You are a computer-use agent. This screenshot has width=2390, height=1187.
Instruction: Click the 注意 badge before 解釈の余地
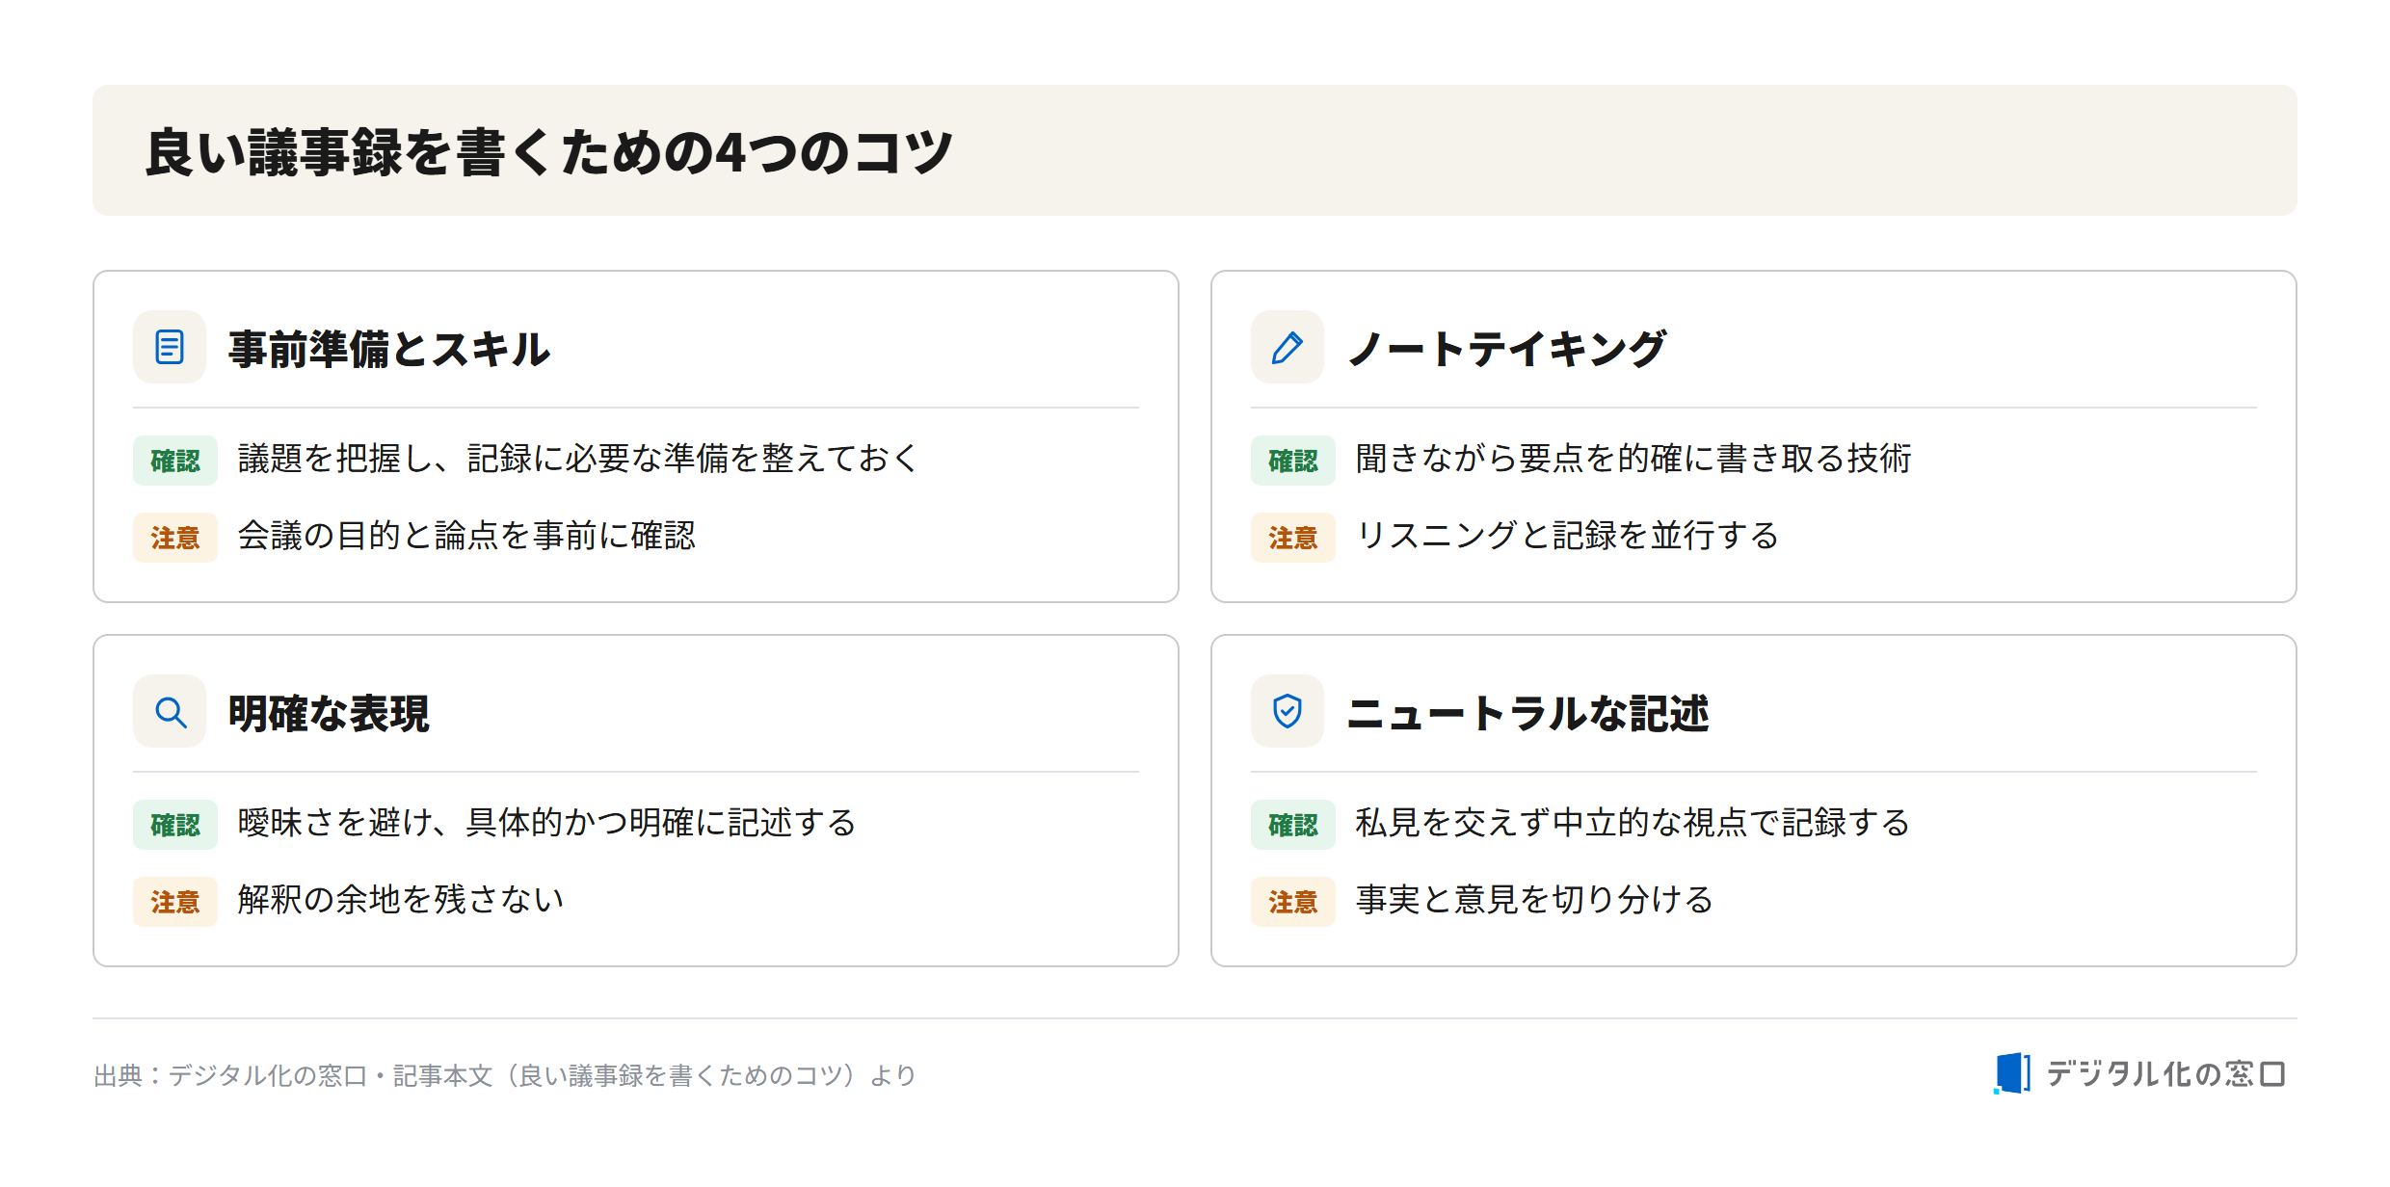[175, 902]
